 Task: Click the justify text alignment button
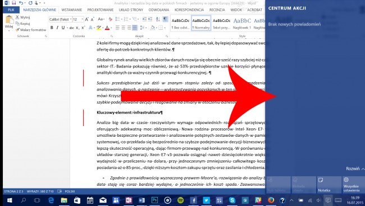tap(135, 28)
